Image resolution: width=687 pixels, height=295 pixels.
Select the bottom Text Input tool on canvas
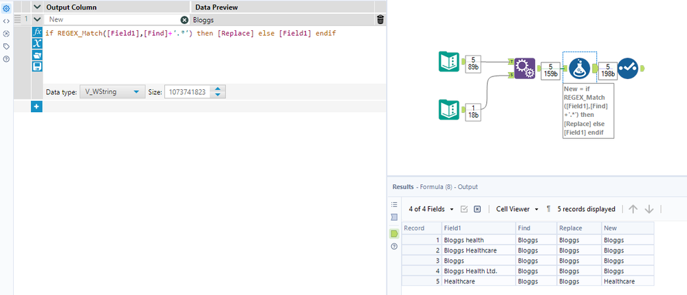click(449, 109)
